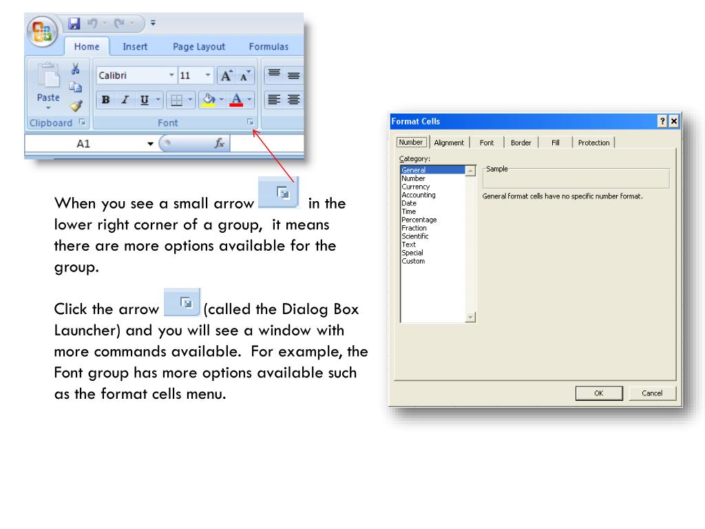Screen dimensions: 705x529
Task: Expand the Name Box dropdown arrow
Action: 150,144
